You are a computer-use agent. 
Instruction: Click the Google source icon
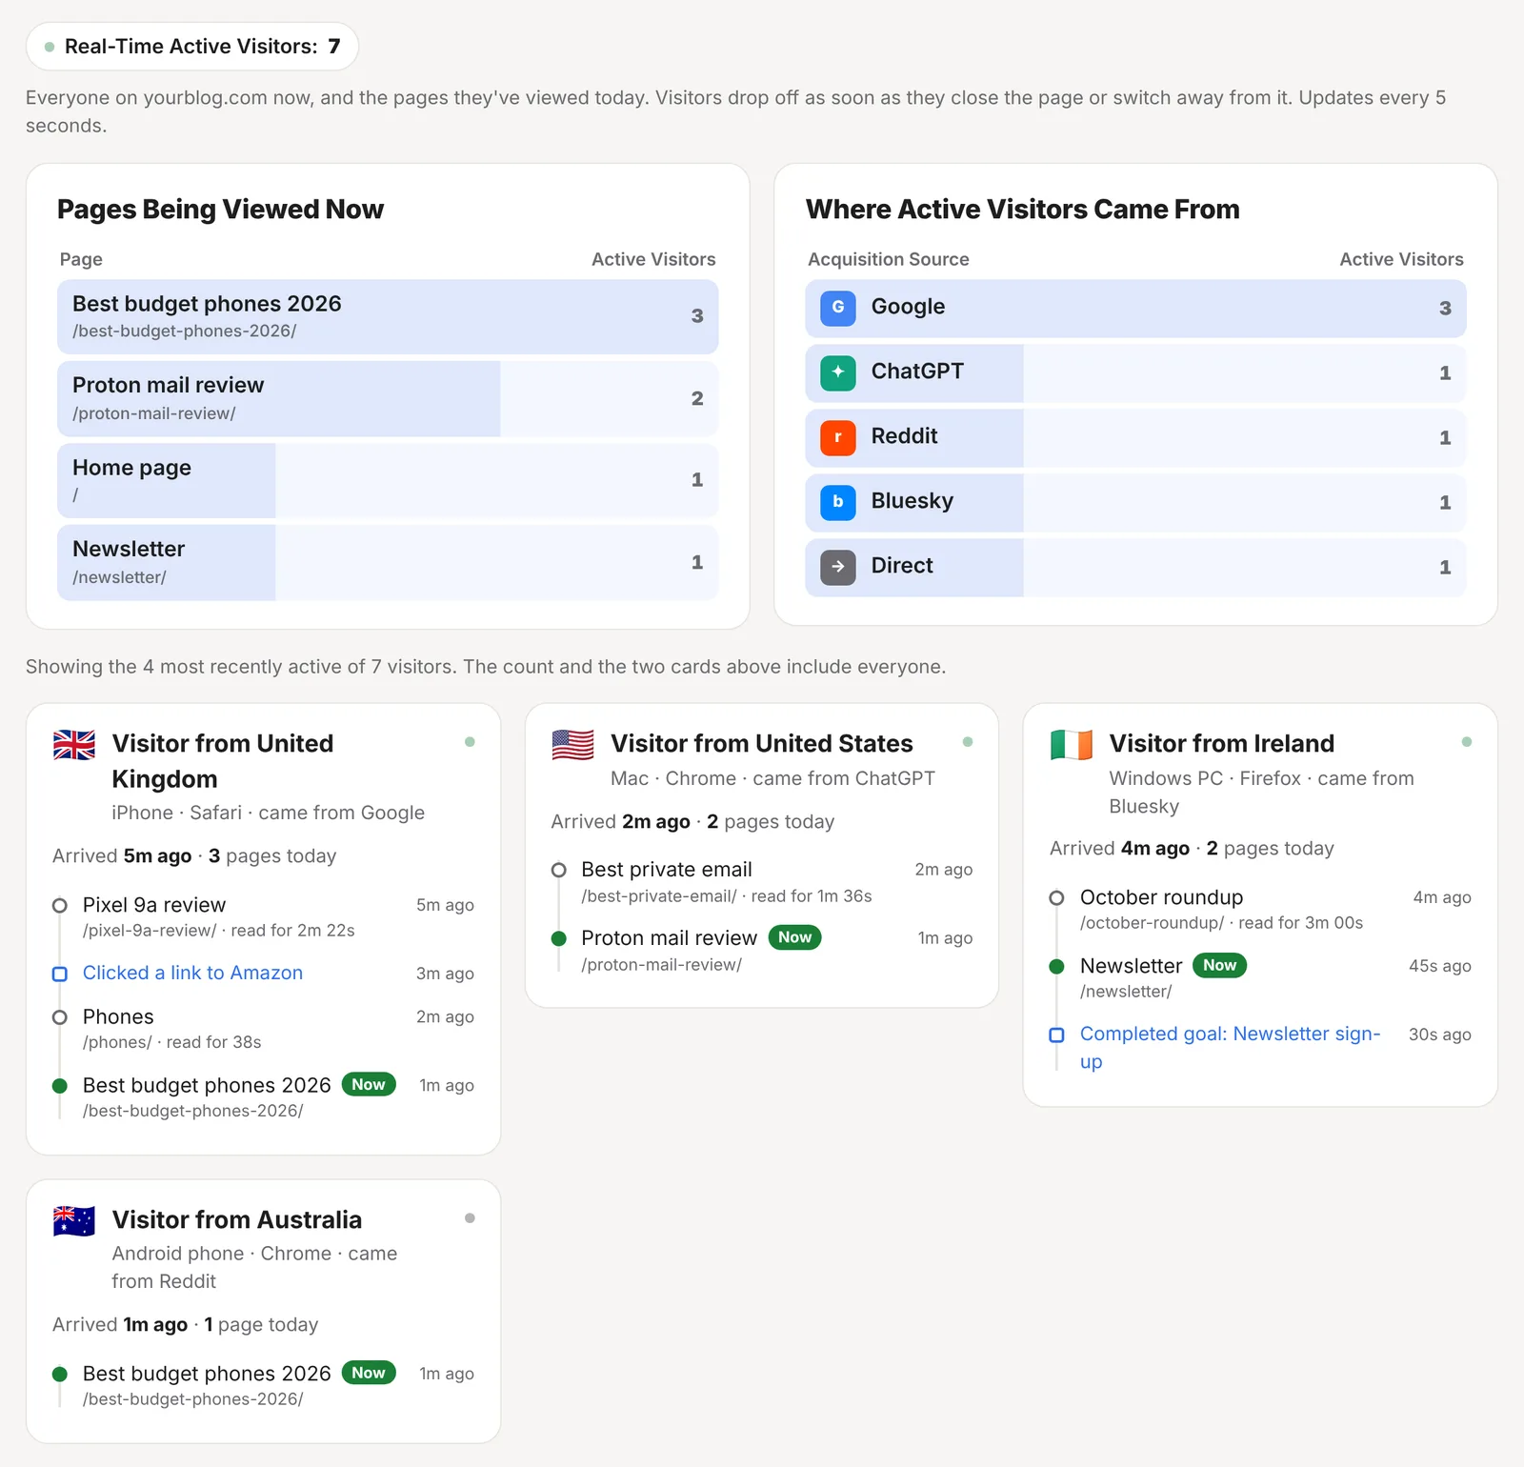coord(837,308)
